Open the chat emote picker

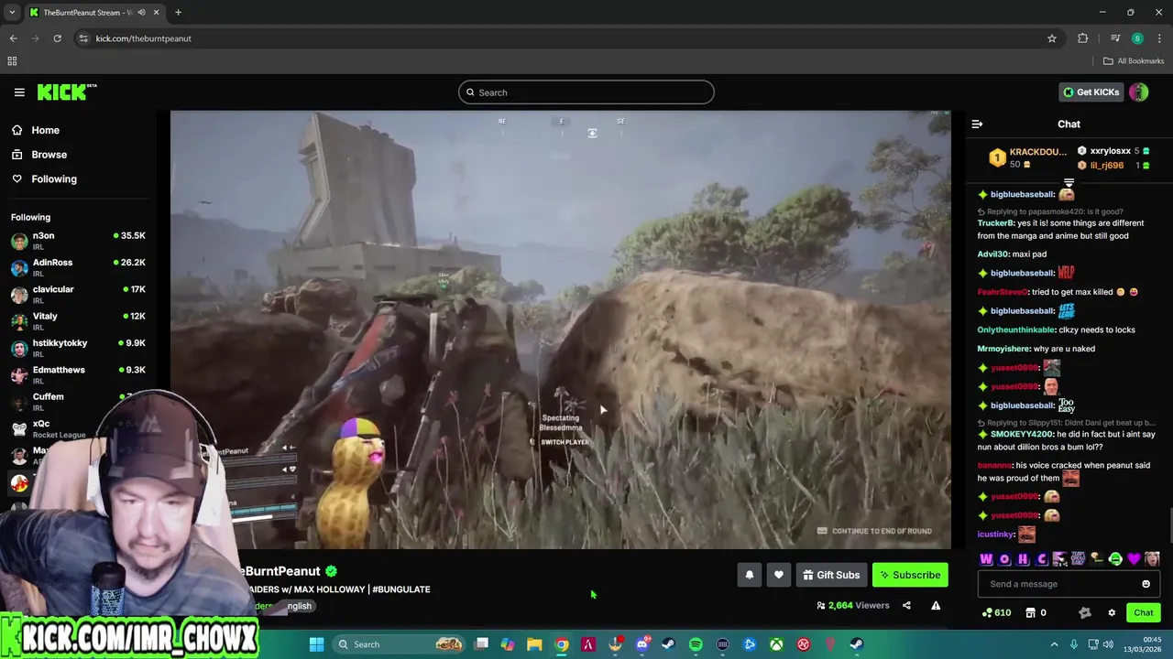coord(1146,584)
